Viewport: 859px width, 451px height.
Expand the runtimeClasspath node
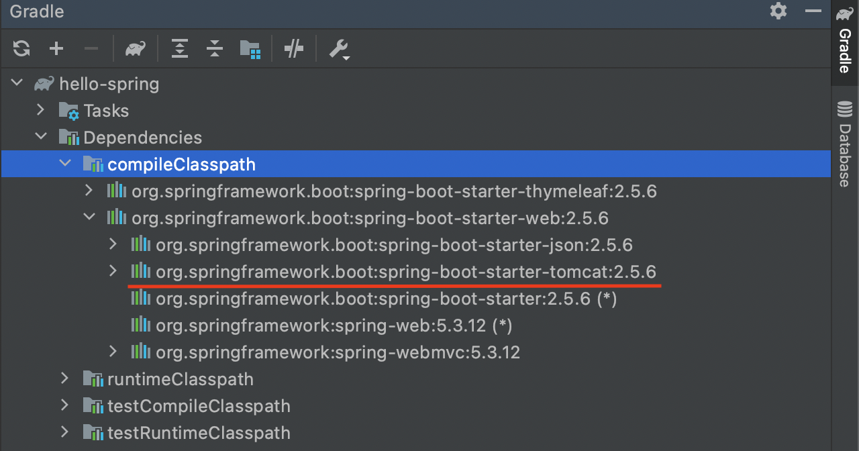pyautogui.click(x=65, y=379)
